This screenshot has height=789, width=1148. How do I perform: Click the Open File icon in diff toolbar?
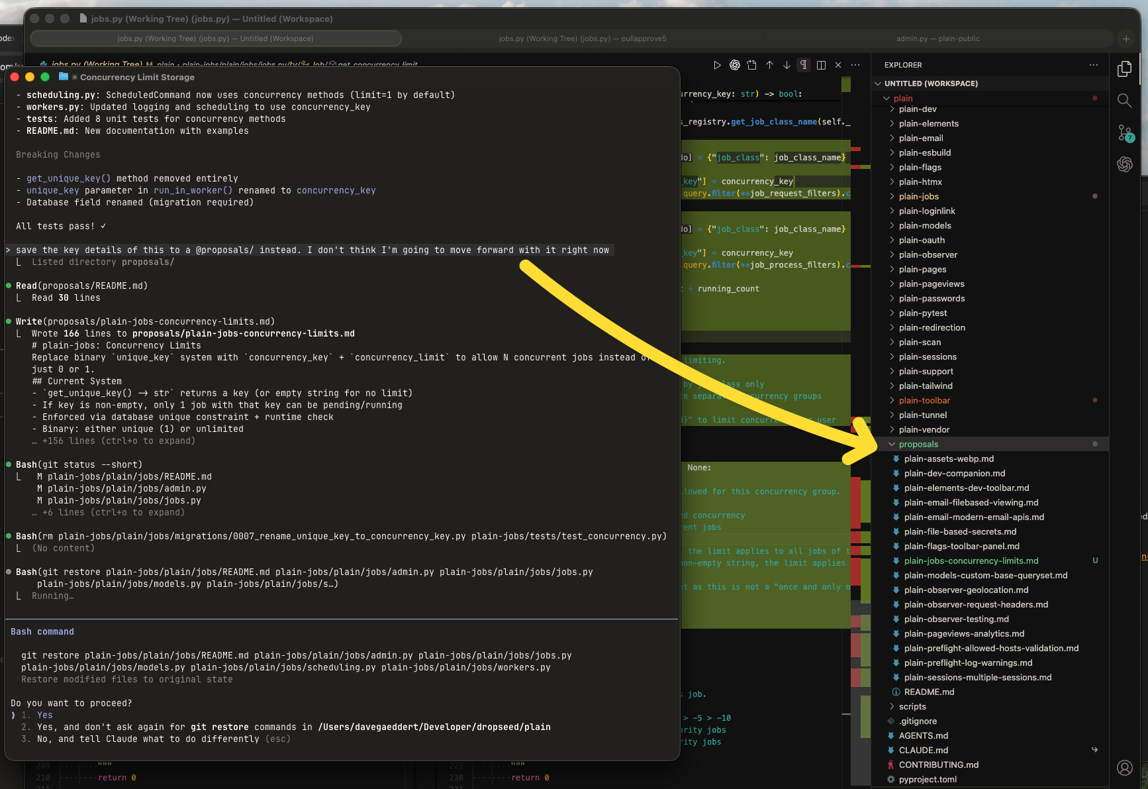tap(751, 65)
